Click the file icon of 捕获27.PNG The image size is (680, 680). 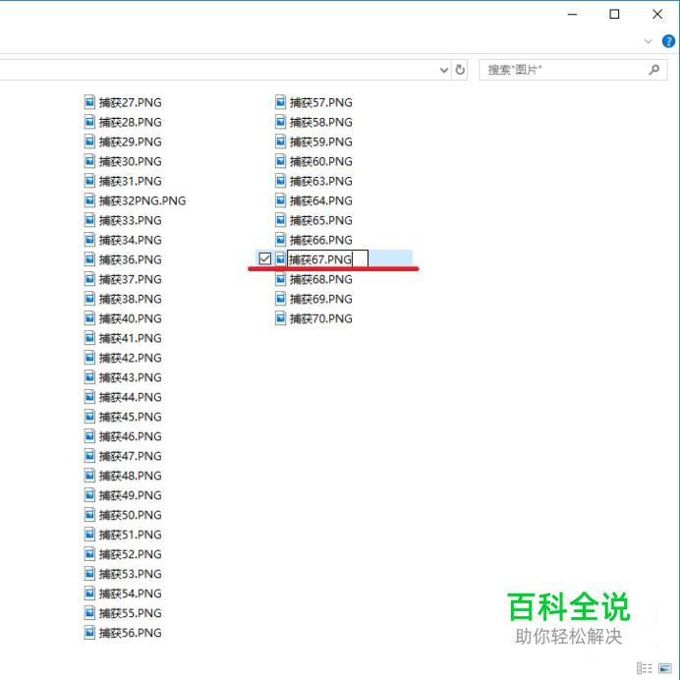click(x=89, y=102)
